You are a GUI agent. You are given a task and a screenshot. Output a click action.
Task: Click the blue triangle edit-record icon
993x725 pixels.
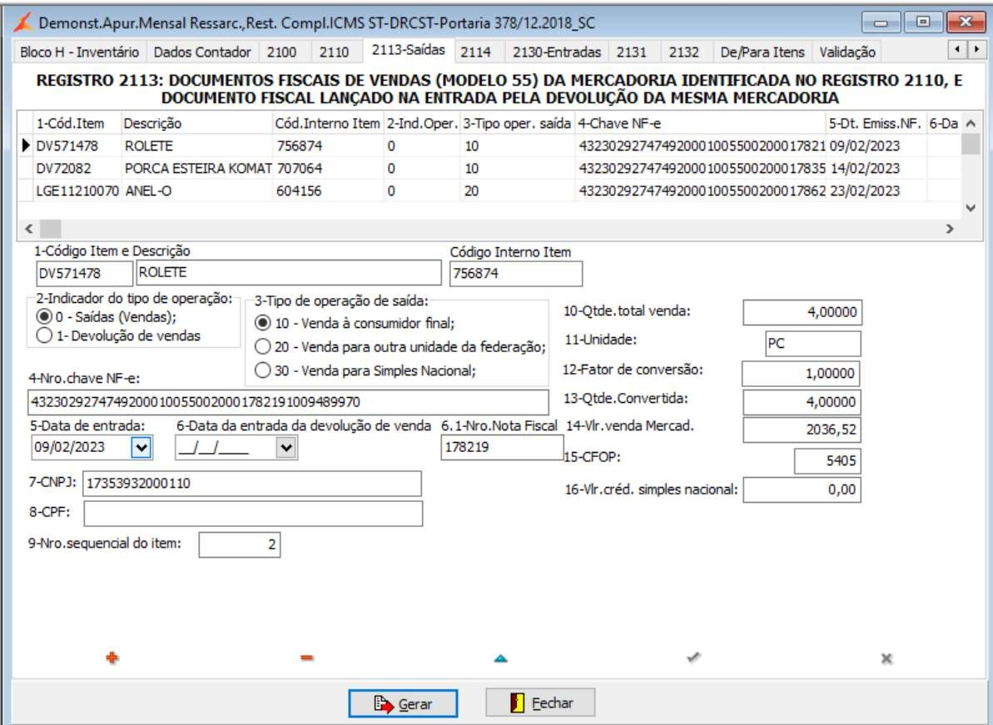[x=501, y=658]
